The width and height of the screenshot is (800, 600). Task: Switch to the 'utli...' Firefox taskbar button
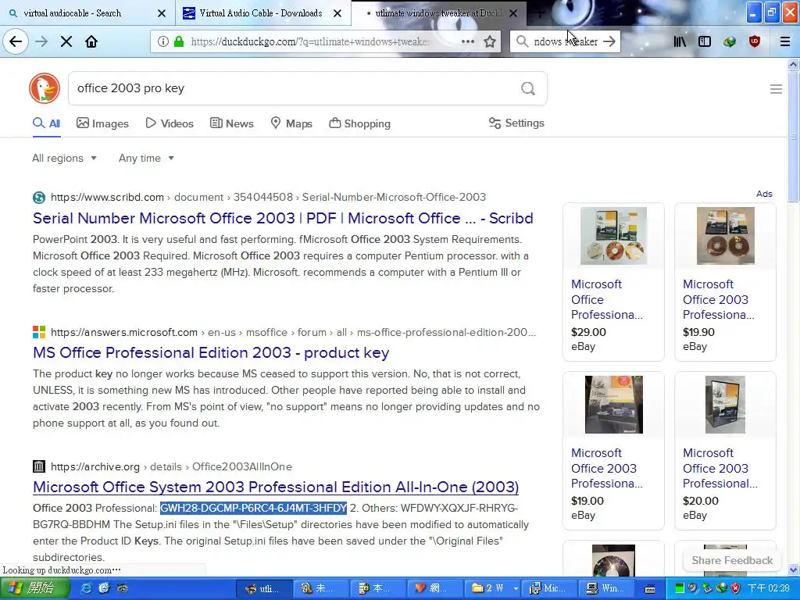[x=266, y=589]
